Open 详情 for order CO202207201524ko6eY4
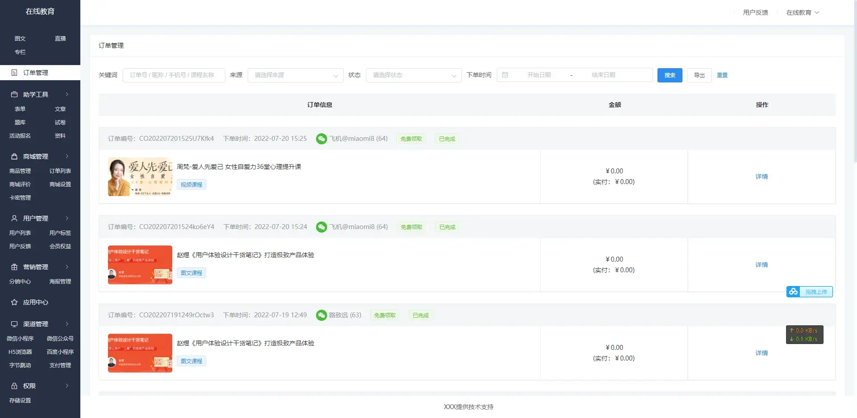This screenshot has width=857, height=418. 761,265
